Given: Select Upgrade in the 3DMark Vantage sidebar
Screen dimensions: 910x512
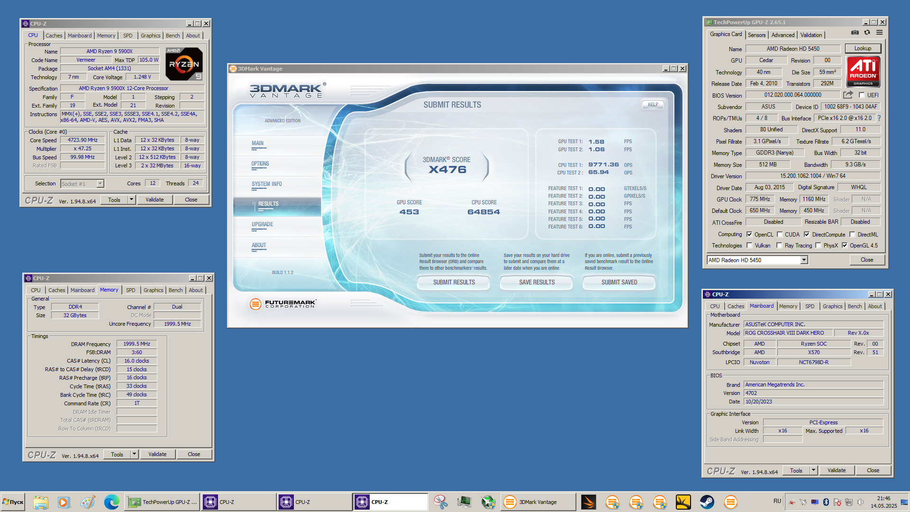Looking at the screenshot, I should click(x=263, y=224).
